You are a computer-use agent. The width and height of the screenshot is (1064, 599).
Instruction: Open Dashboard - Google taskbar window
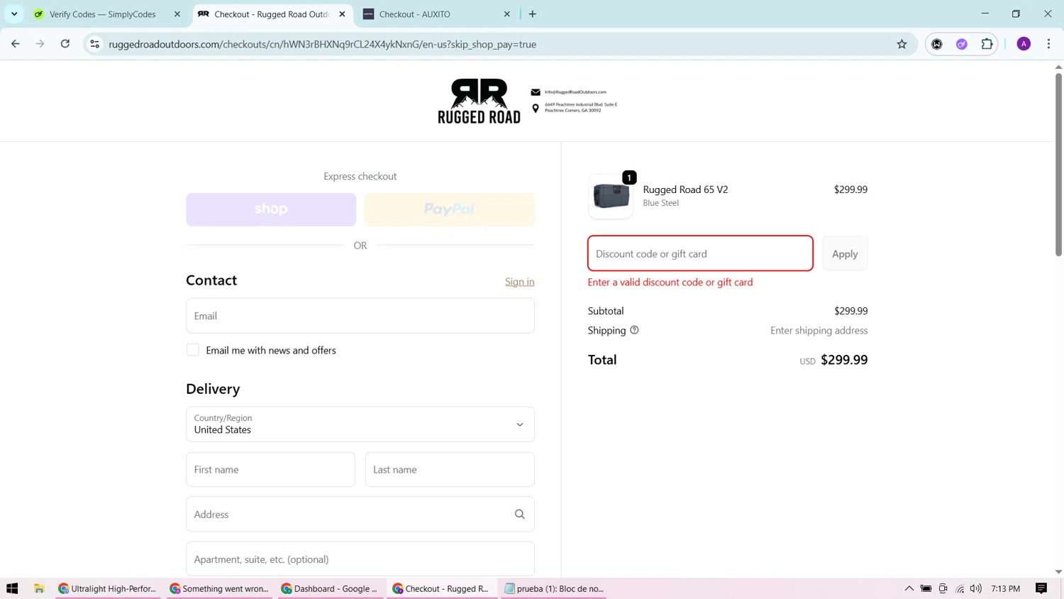tap(331, 588)
